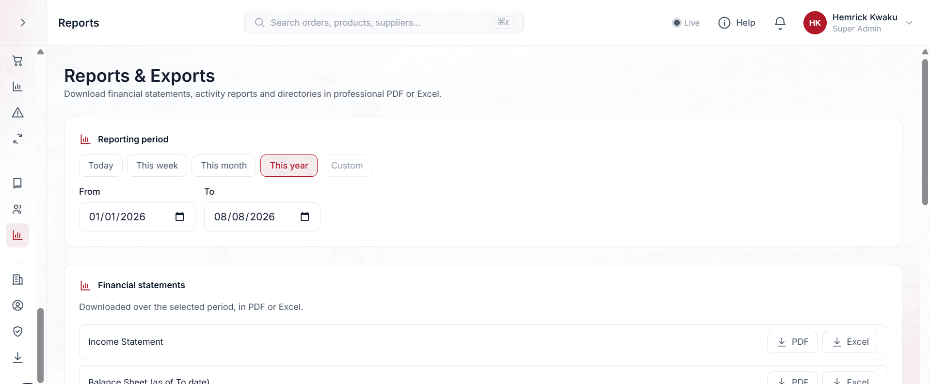Toggle the Live status indicator
Viewport: 930px width, 384px height.
[686, 23]
